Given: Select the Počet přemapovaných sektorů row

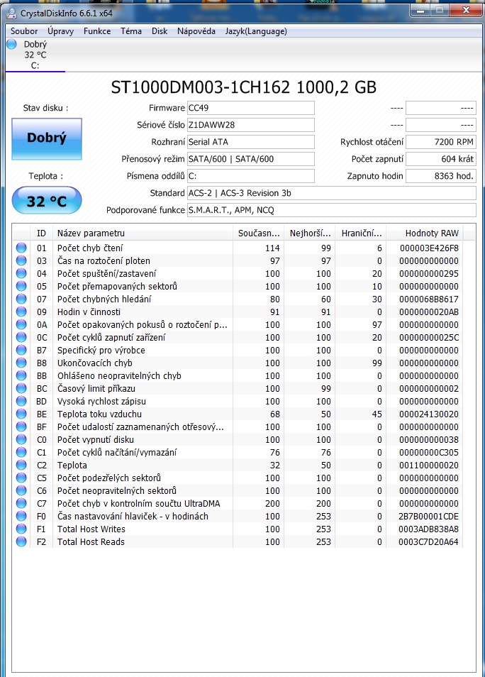Looking at the screenshot, I should (x=238, y=286).
